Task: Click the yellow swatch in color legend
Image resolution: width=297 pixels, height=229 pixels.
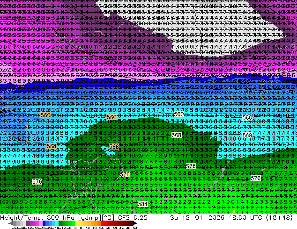Action: click(76, 223)
